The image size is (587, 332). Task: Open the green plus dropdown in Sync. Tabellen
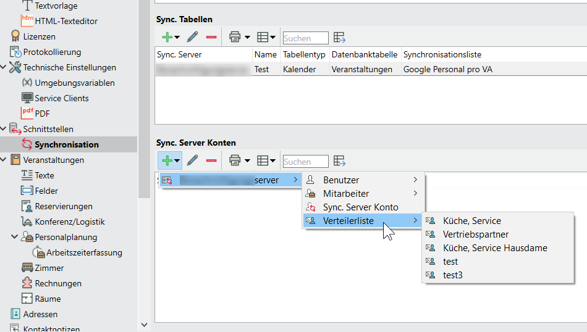pyautogui.click(x=170, y=38)
